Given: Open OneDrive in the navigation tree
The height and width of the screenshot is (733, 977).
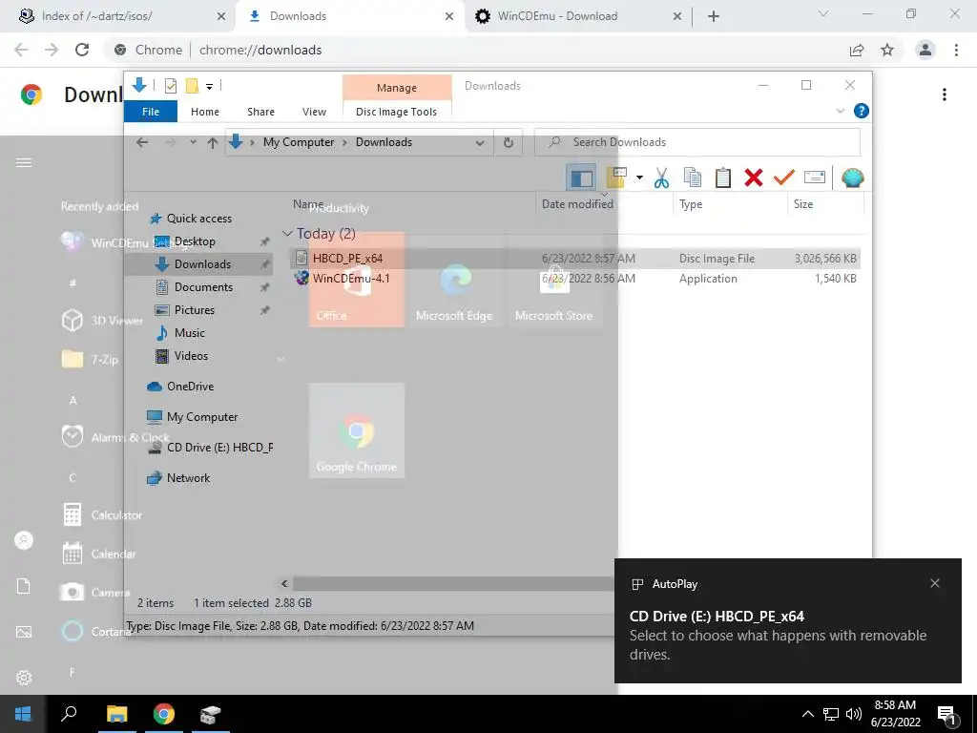Looking at the screenshot, I should click(x=190, y=387).
